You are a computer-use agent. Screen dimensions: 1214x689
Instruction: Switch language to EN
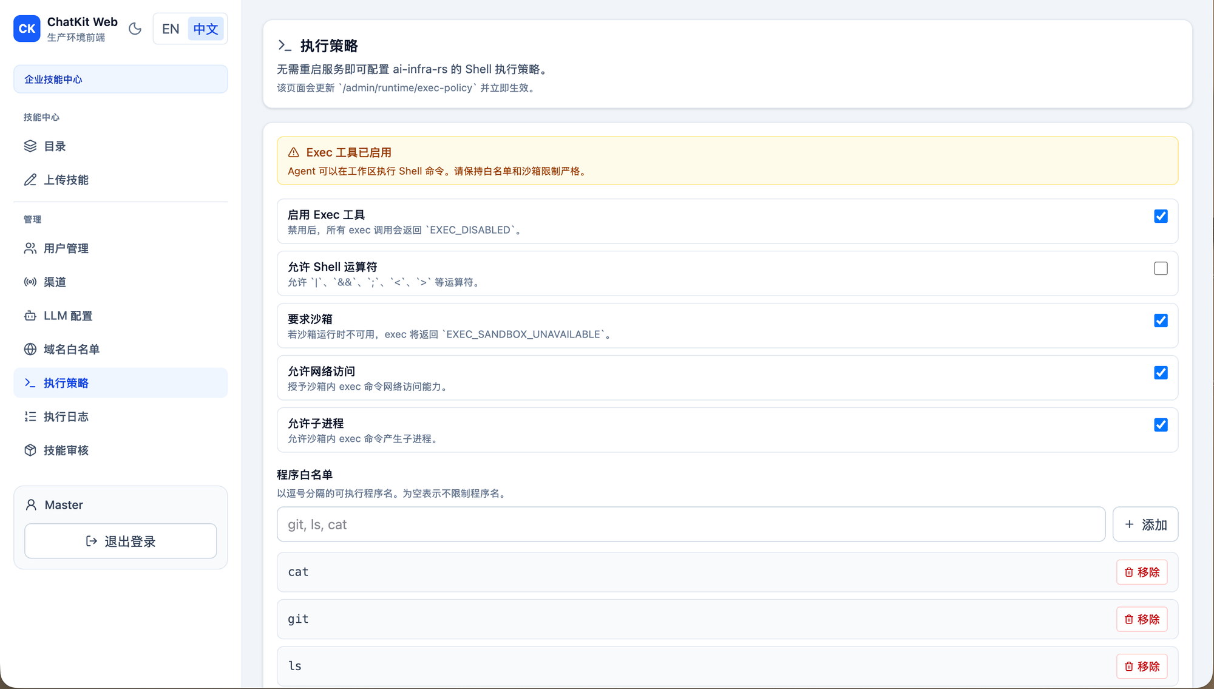171,29
